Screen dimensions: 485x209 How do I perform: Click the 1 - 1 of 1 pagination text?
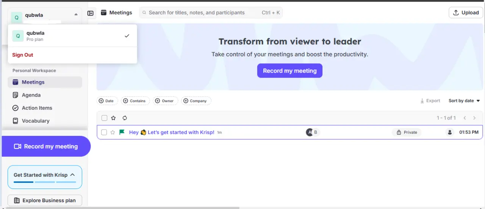coord(446,118)
